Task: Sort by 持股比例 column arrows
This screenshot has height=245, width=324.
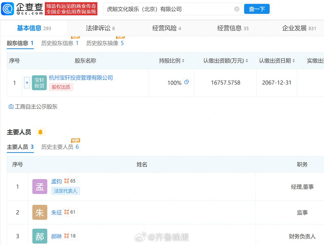Action: coord(183,61)
